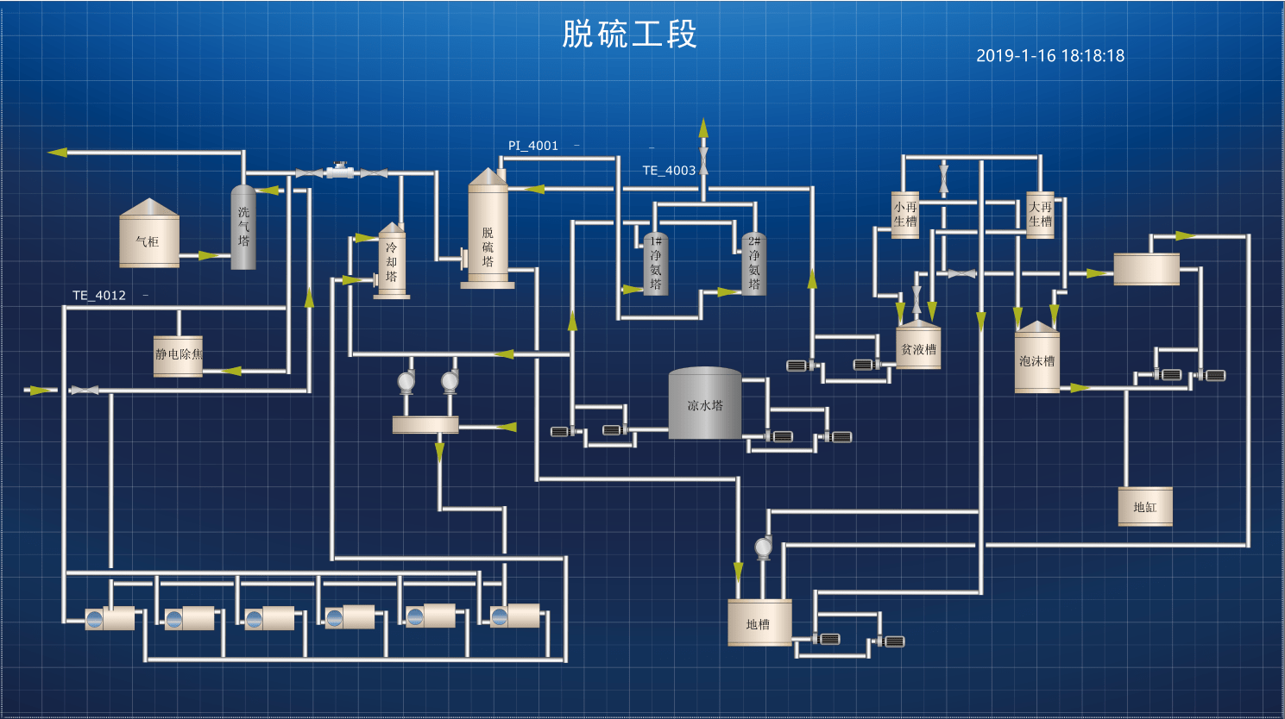Click the collection trough beneath the two blowers

click(425, 424)
